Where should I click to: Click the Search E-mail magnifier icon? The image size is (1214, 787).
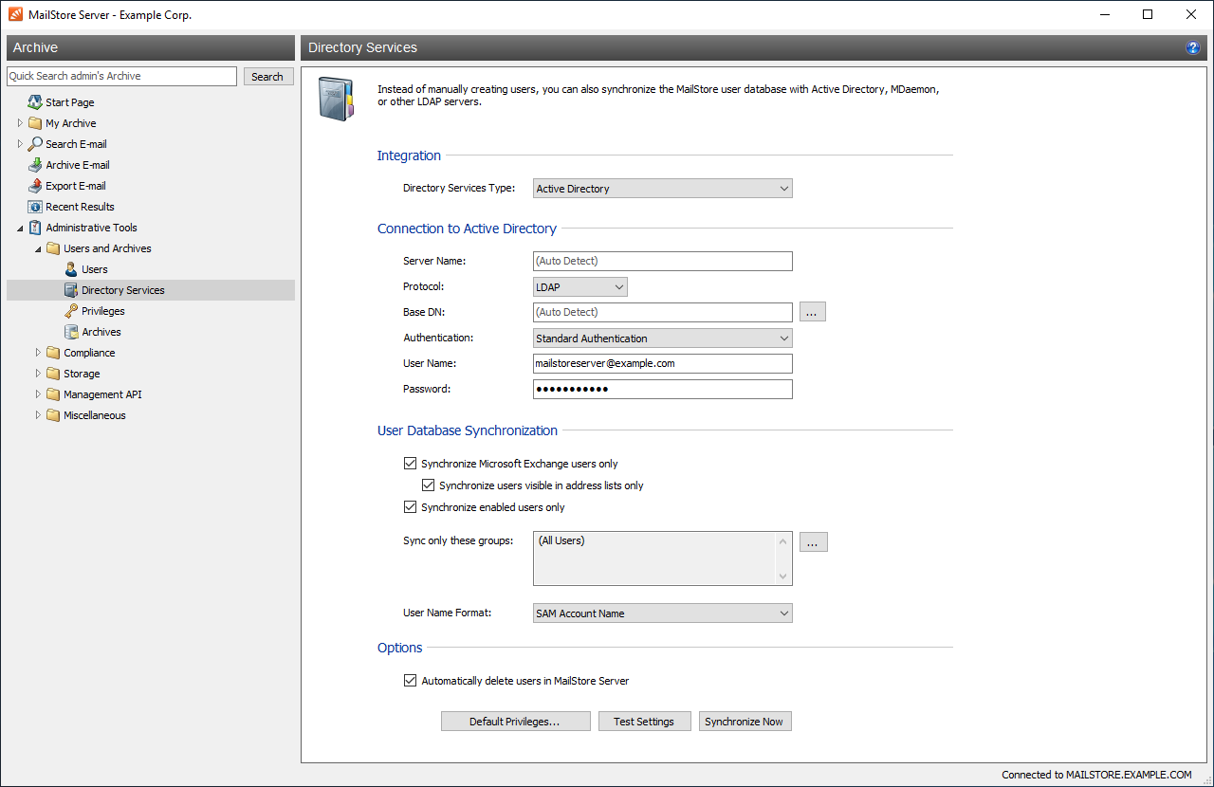pos(35,144)
